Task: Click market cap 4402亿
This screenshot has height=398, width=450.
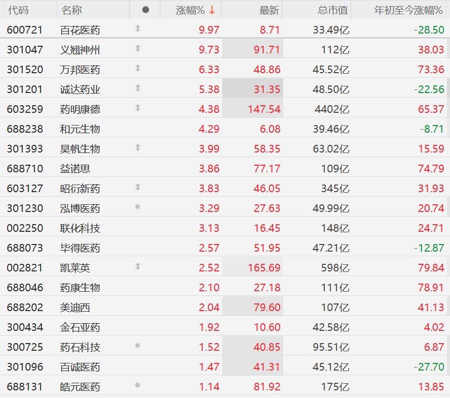Action: (332, 109)
